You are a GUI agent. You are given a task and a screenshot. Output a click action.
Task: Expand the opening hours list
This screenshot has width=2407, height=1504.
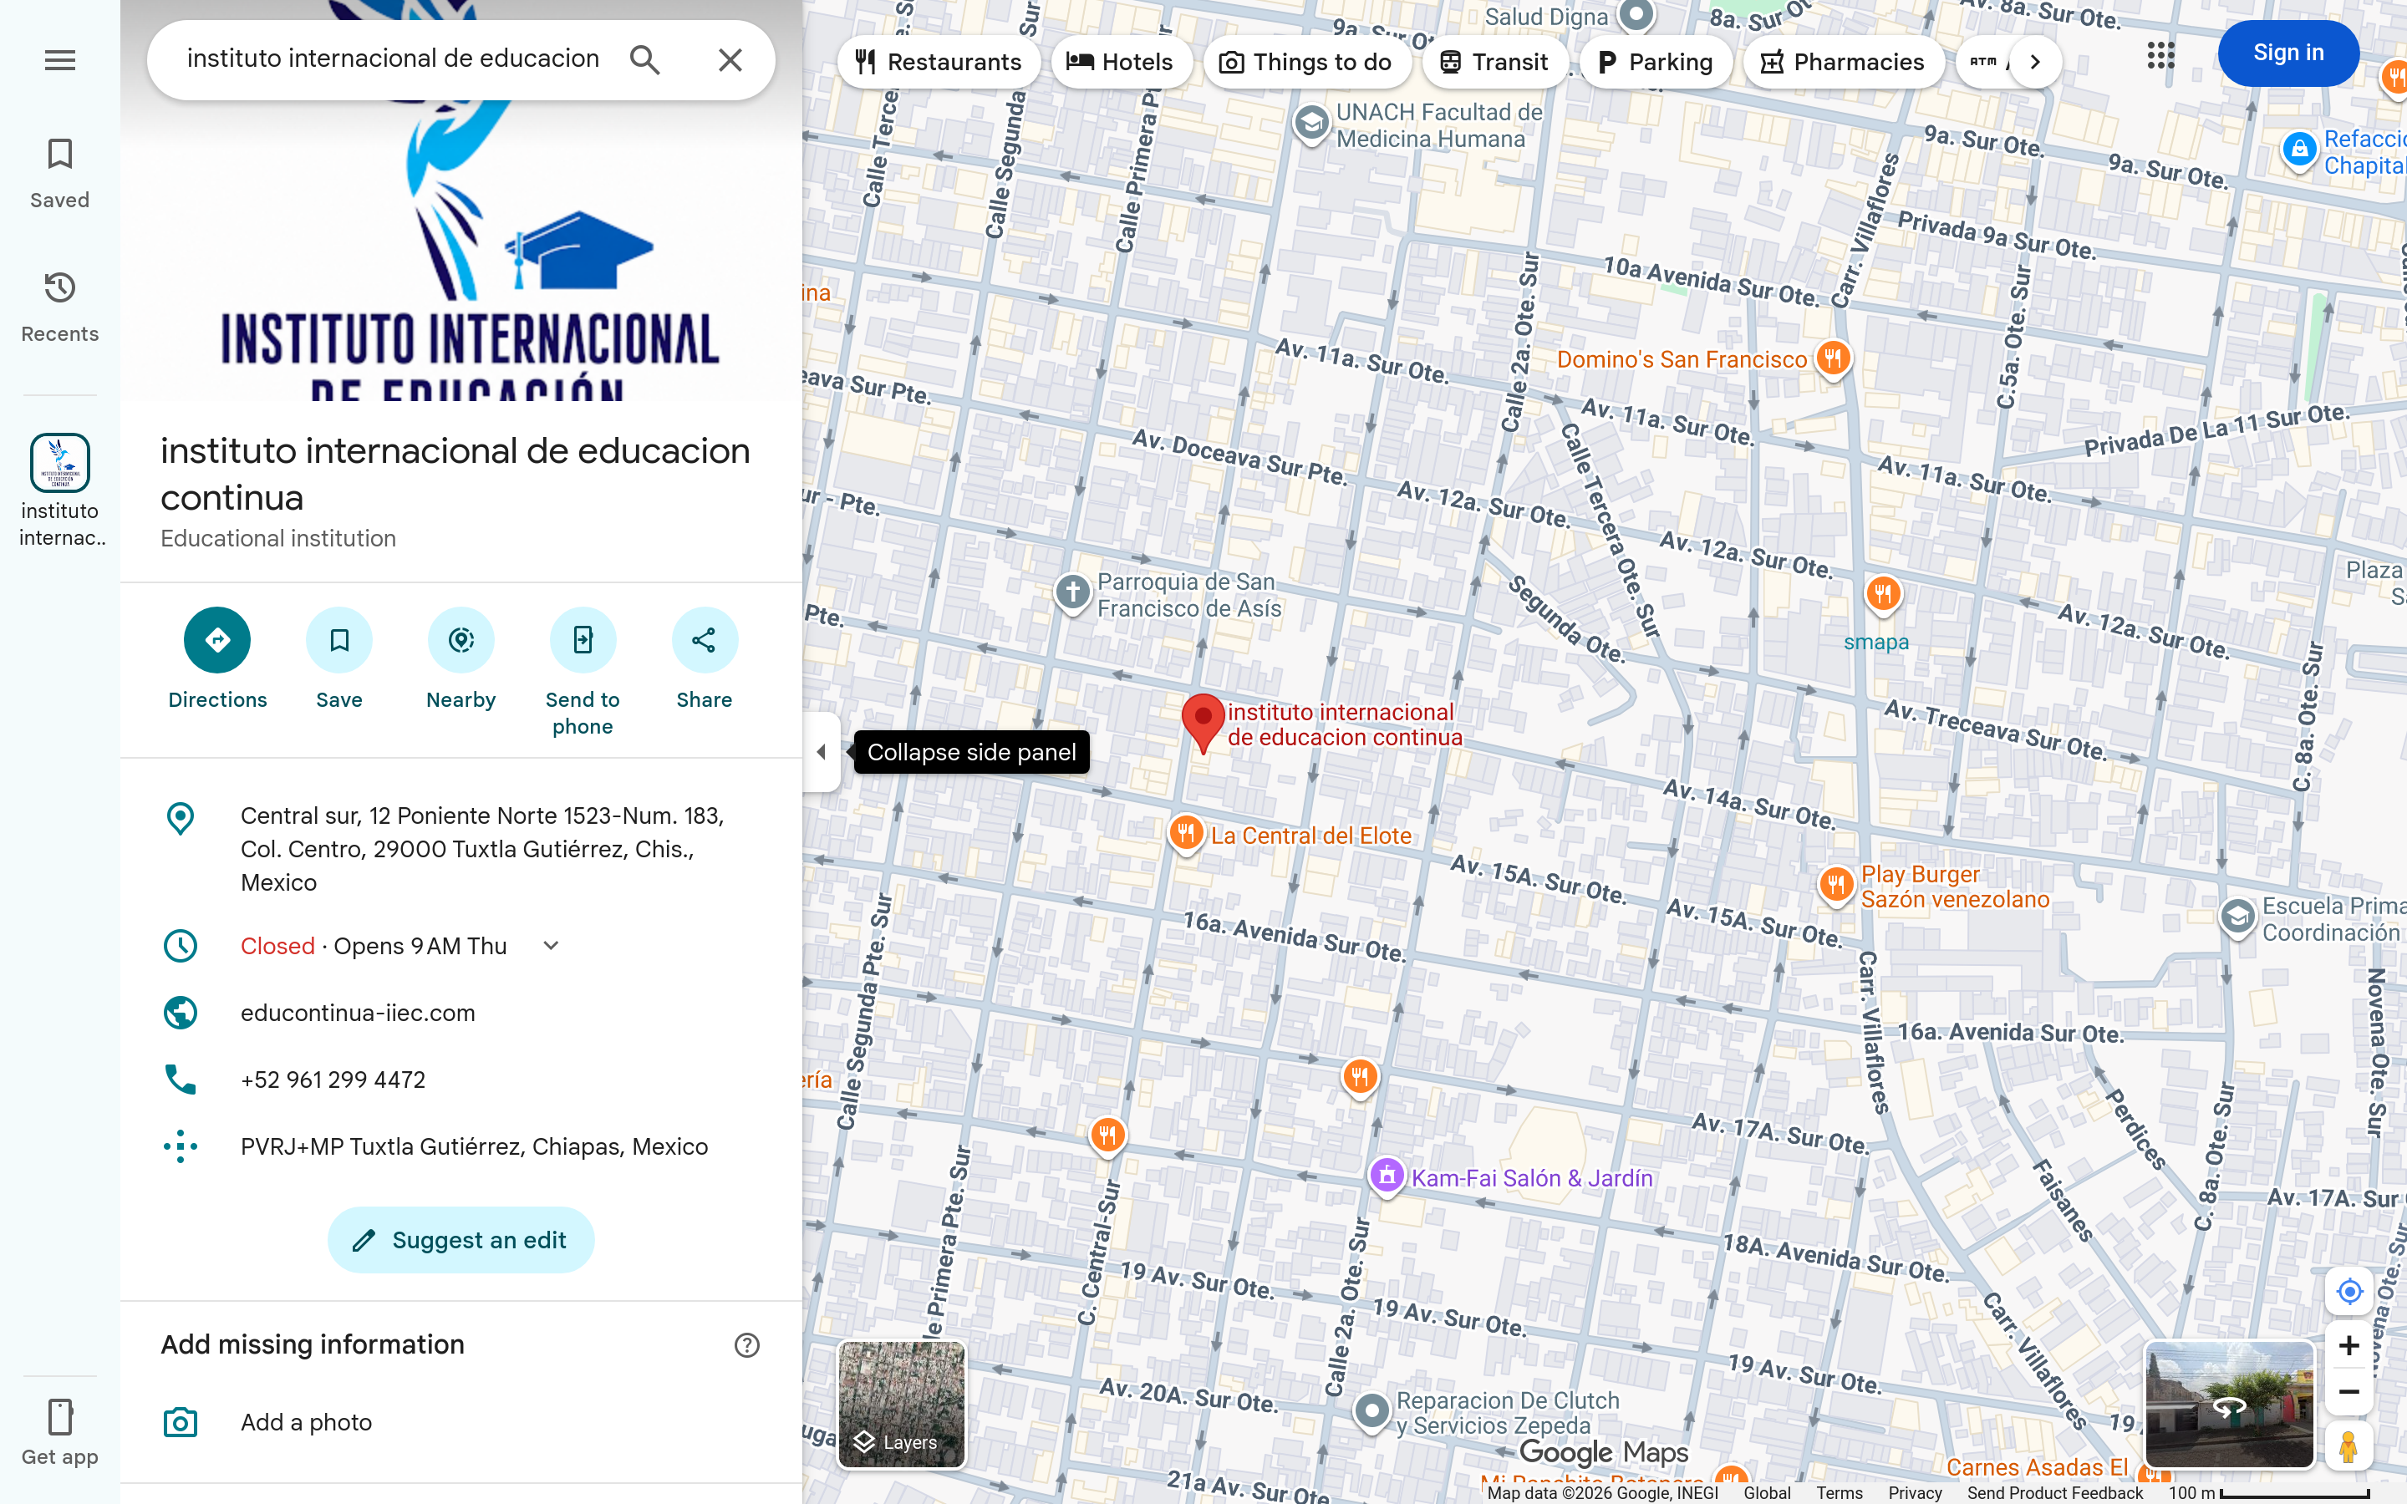pyautogui.click(x=551, y=946)
